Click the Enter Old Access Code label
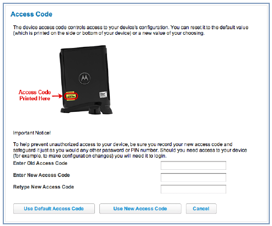The width and height of the screenshot is (272, 226). pyautogui.click(x=40, y=163)
